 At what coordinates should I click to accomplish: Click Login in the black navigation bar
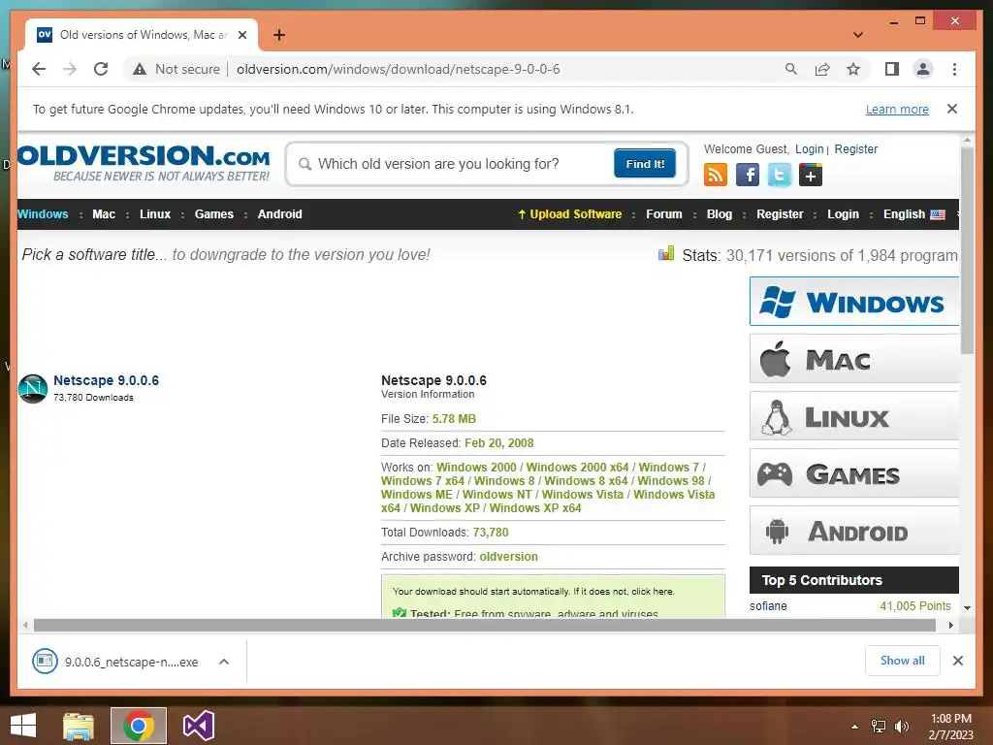pos(843,214)
